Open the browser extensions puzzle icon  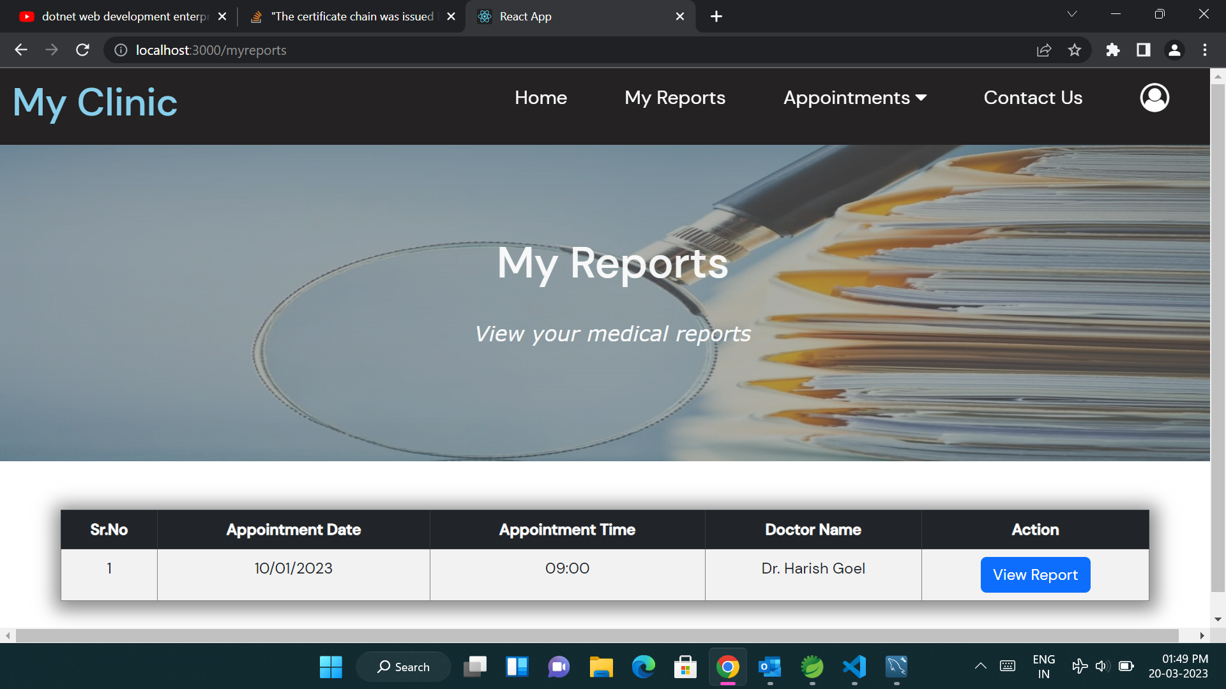[1113, 50]
